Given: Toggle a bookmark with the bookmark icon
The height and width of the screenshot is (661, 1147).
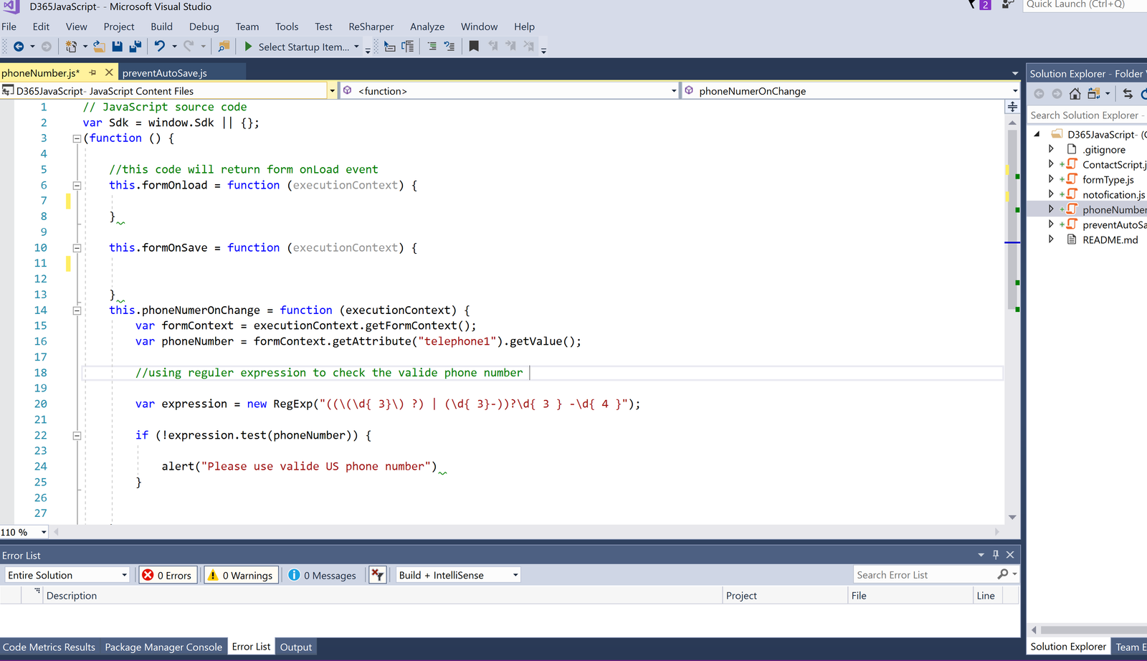Looking at the screenshot, I should coord(474,47).
